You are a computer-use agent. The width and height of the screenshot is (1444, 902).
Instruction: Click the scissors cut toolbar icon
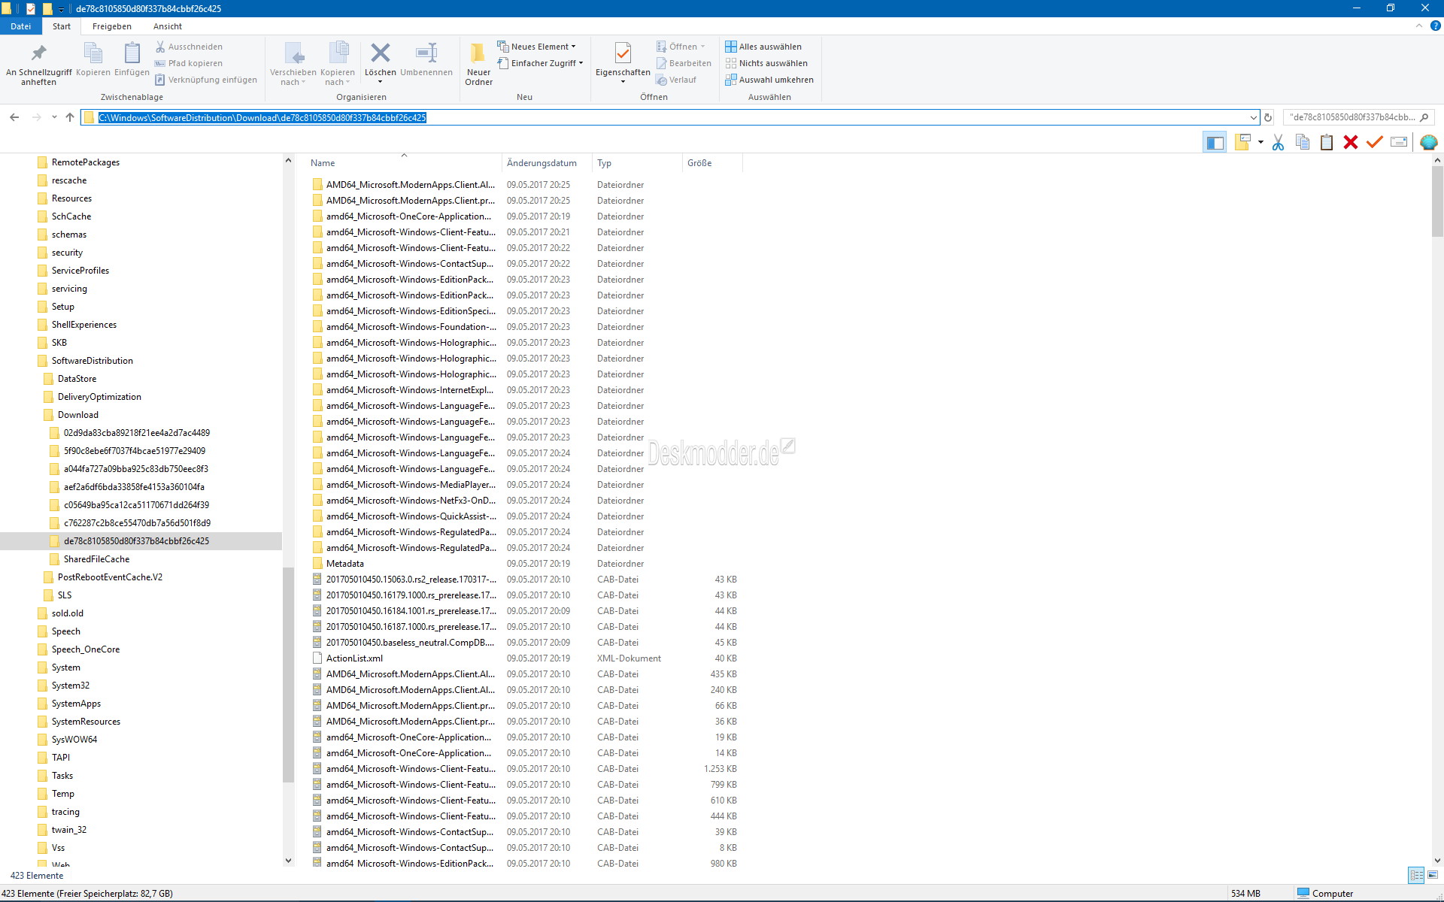[x=1279, y=142]
